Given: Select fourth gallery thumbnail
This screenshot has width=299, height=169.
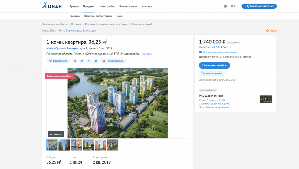Looking at the screenshot, I should click(88, 145).
